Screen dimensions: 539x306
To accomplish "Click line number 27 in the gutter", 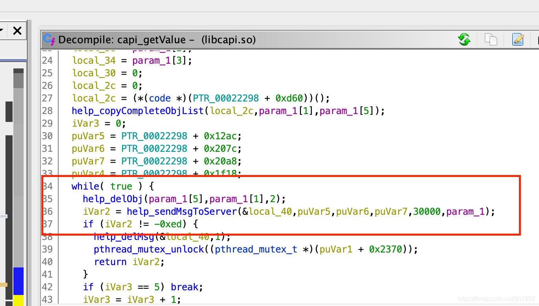I will tap(47, 98).
